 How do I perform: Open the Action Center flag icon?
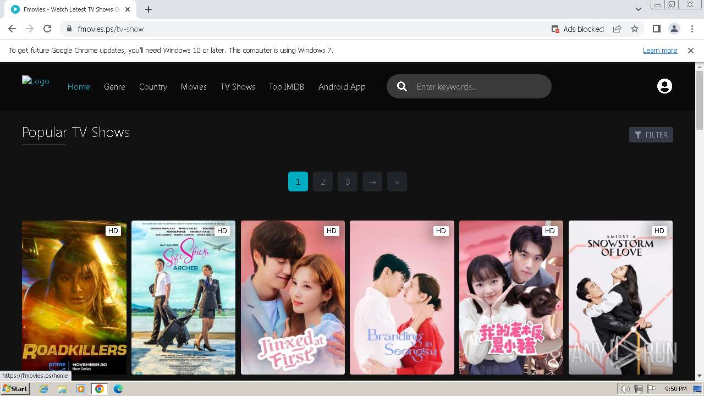point(652,389)
